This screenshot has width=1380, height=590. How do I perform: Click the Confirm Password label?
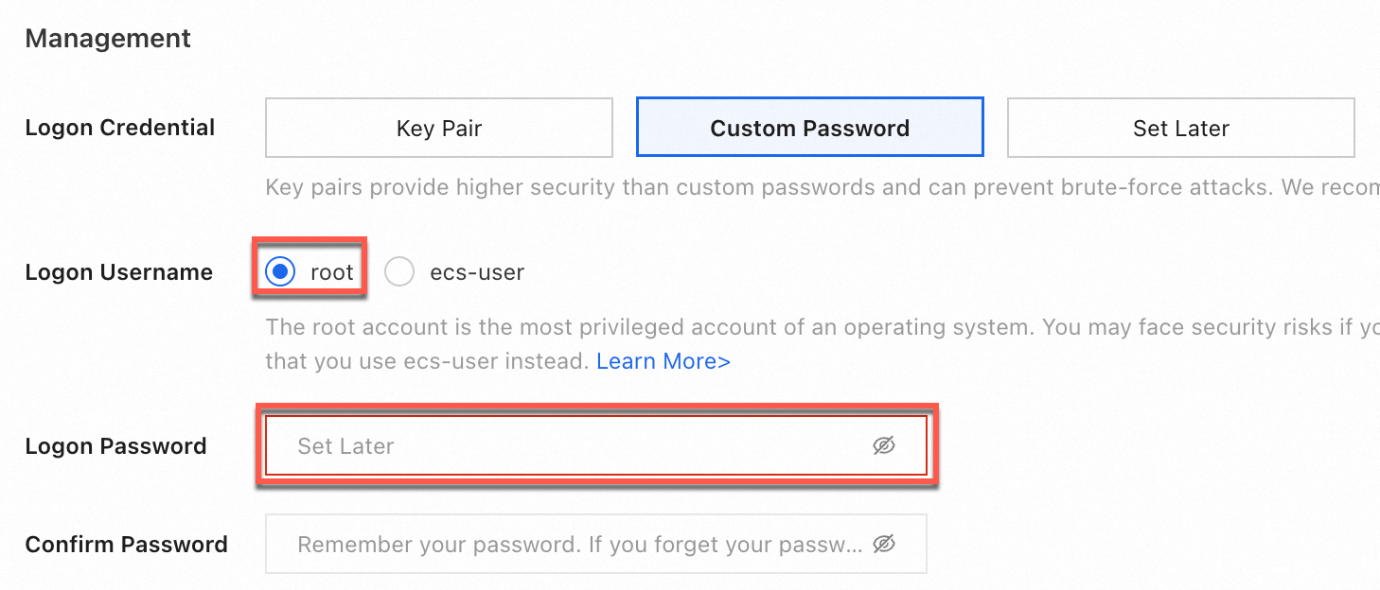tap(127, 545)
